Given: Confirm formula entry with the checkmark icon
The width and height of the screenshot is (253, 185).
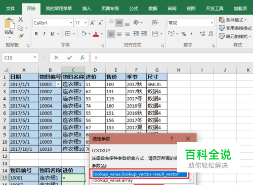Looking at the screenshot, I should pyautogui.click(x=69, y=57).
